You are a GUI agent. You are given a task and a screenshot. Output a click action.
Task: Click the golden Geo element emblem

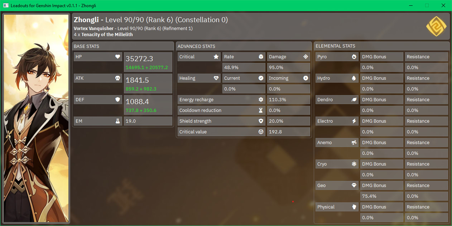point(436,26)
